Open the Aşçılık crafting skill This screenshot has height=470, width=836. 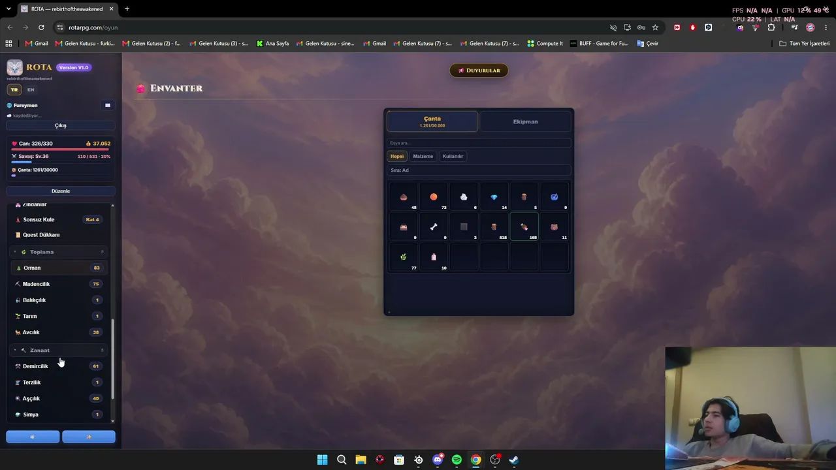click(x=59, y=398)
